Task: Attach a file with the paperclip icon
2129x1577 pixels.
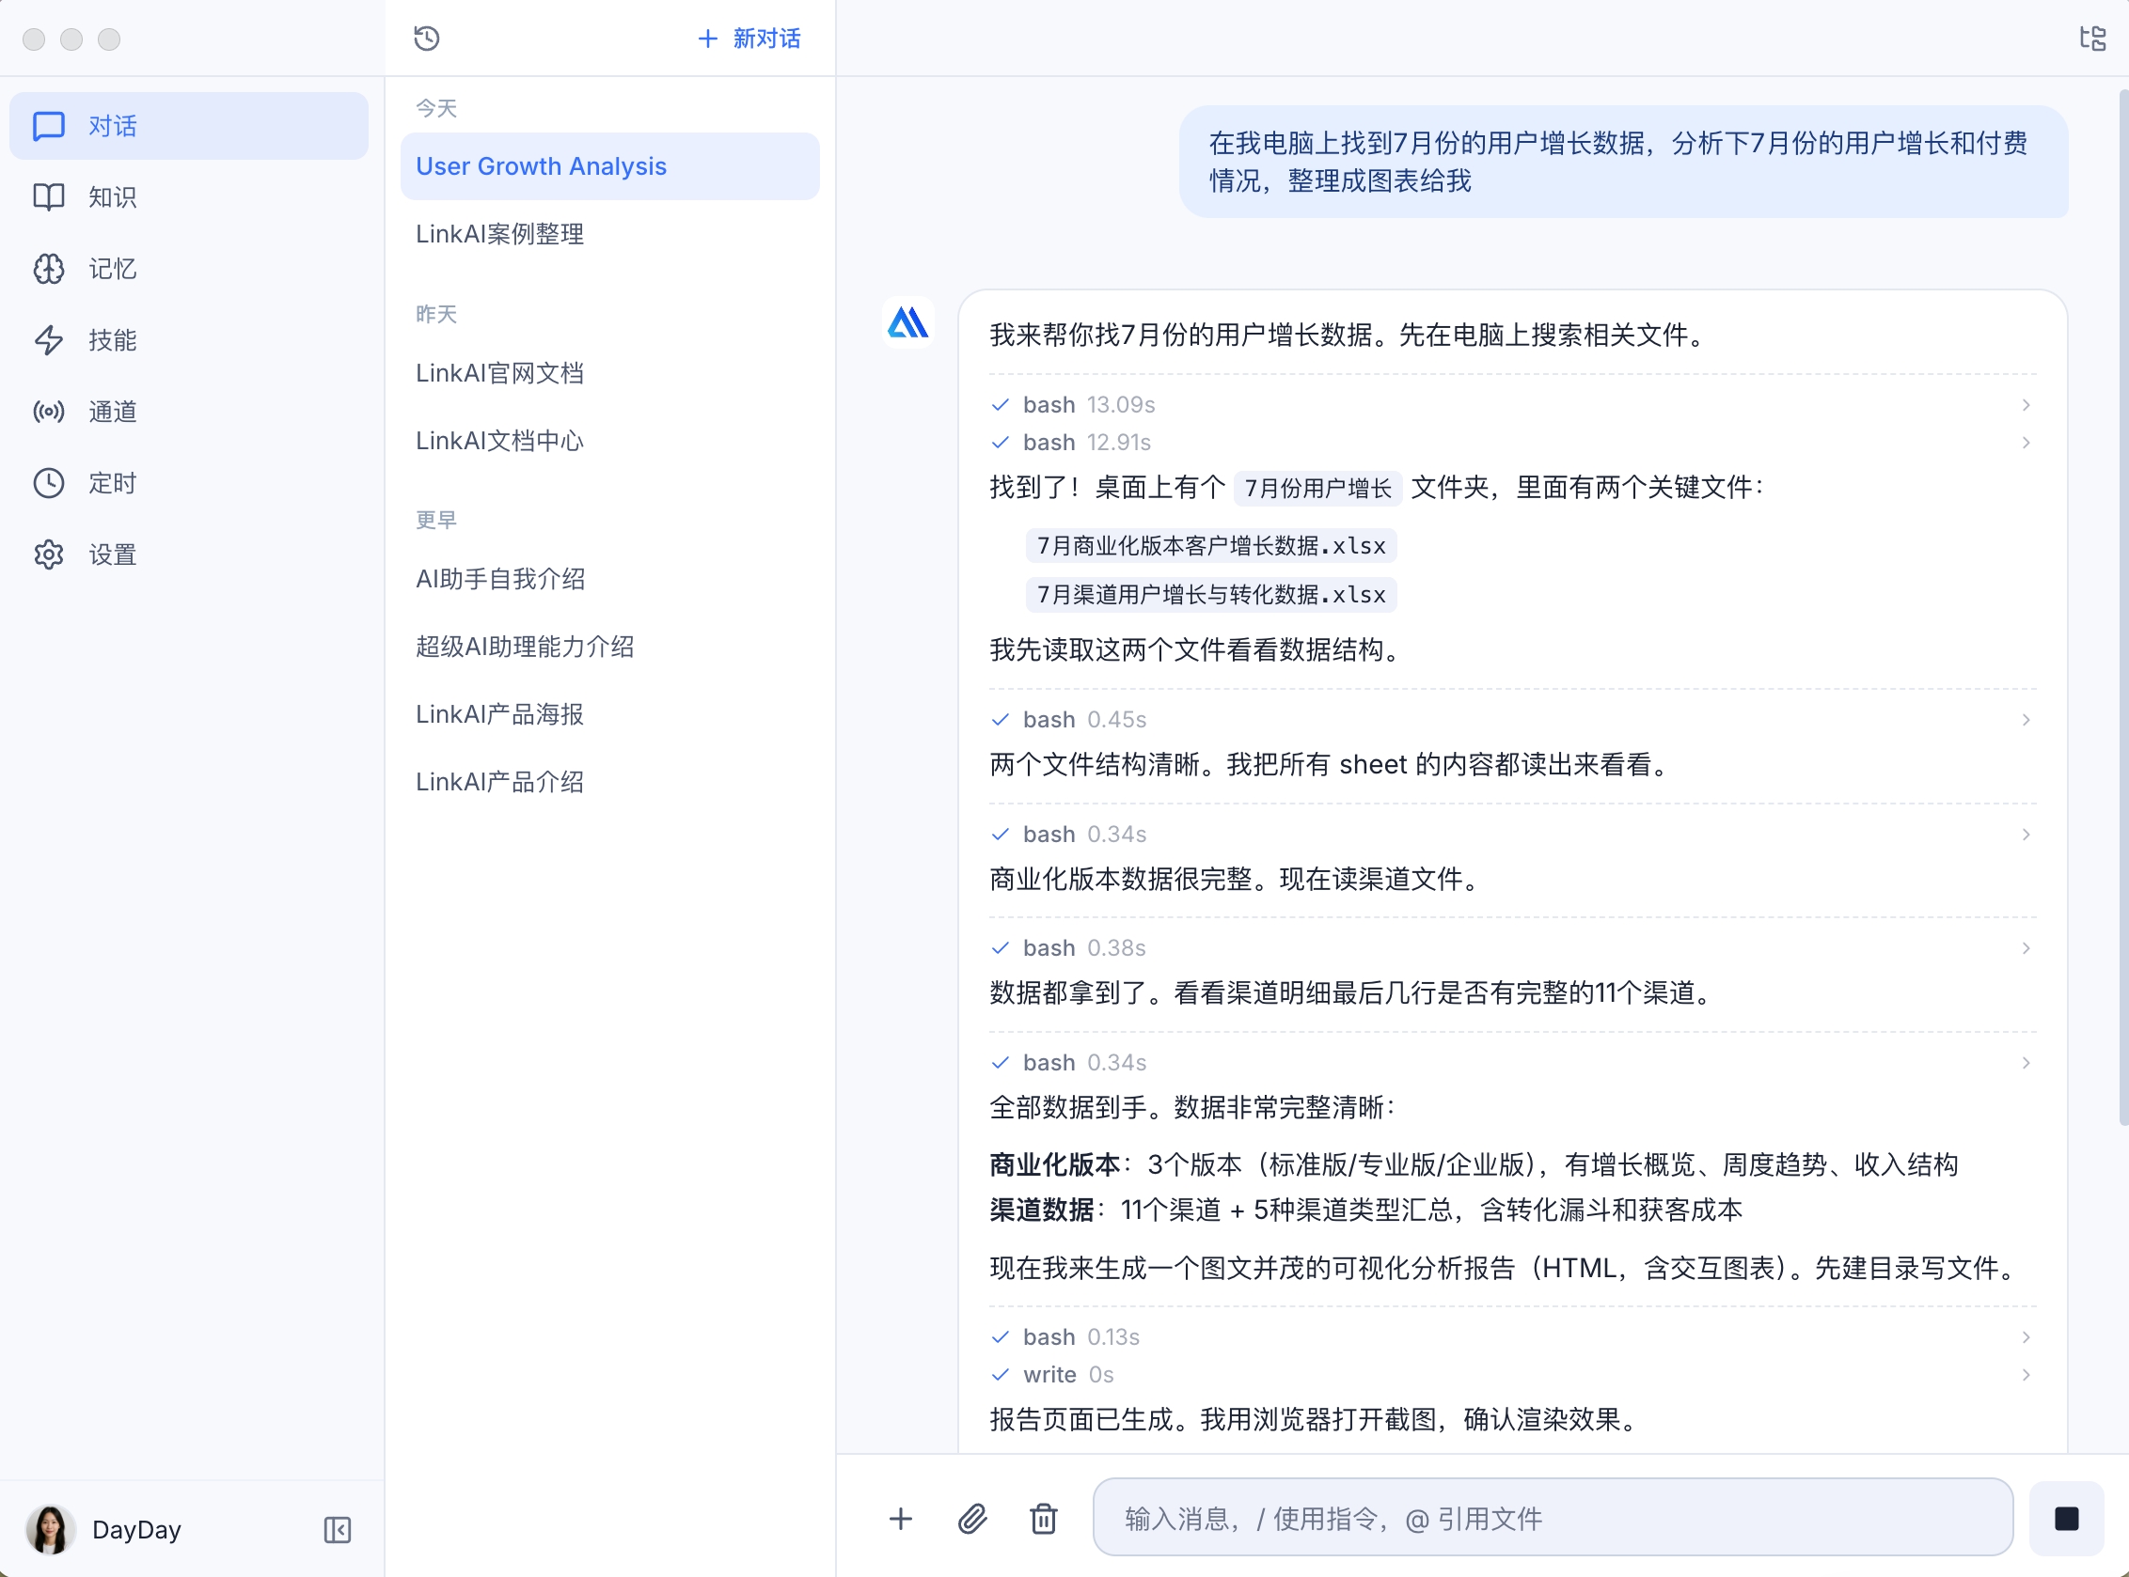Action: tap(972, 1518)
